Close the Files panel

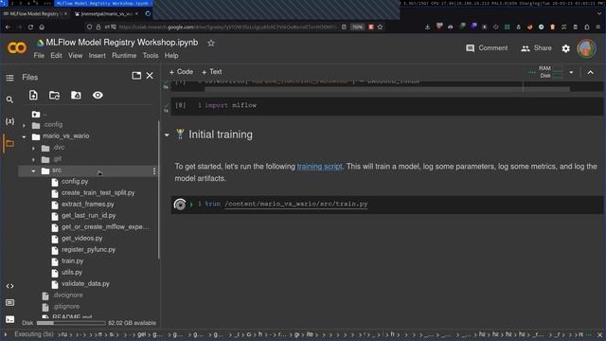click(150, 76)
